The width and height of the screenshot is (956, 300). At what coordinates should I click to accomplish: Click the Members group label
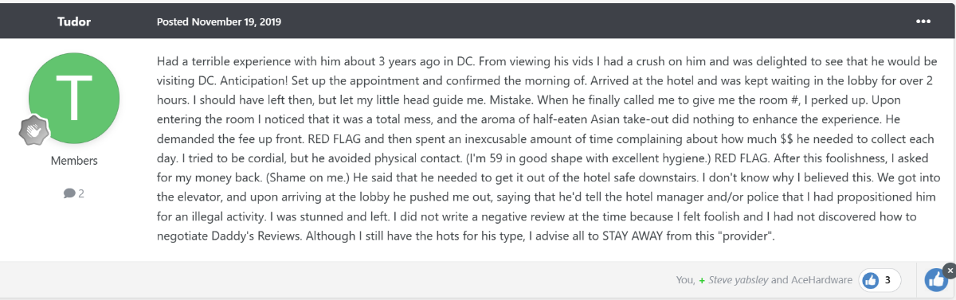74,161
